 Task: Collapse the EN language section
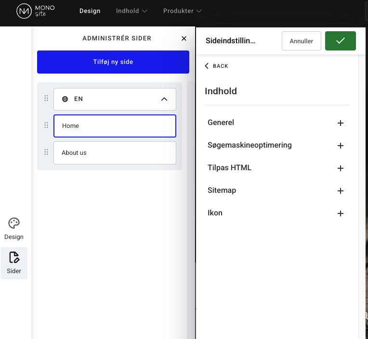(x=164, y=99)
